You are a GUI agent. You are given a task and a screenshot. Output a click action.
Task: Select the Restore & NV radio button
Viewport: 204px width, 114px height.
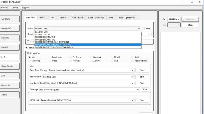point(133,61)
